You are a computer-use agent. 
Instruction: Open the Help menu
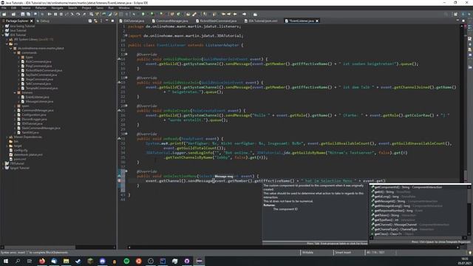tap(137, 8)
